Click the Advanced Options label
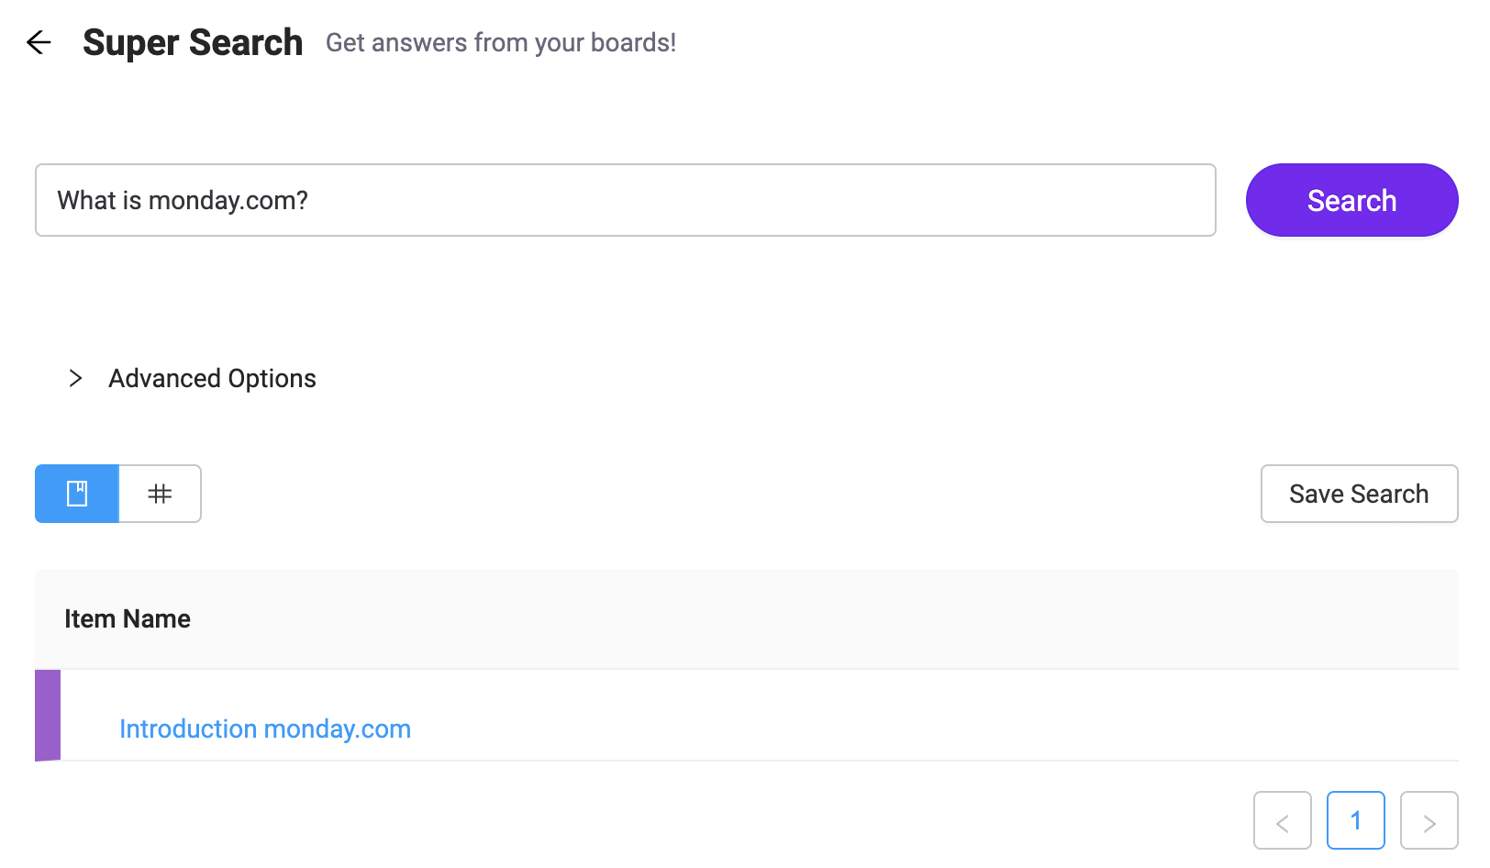Screen dimensions: 1490x868 click(x=212, y=378)
